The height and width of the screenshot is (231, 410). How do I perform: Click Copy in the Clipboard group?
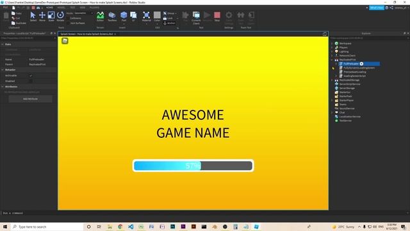[17, 13]
